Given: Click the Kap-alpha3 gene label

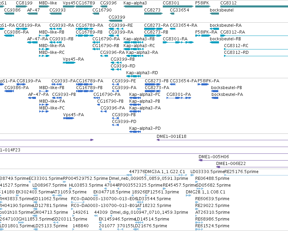Looking at the screenshot, I should tap(135, 3).
